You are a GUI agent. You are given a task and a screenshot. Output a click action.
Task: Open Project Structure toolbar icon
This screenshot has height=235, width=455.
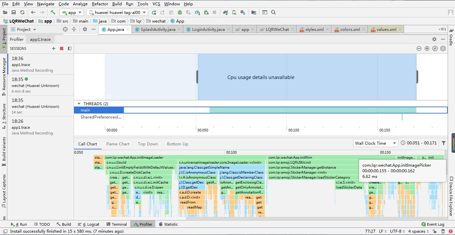click(254, 12)
